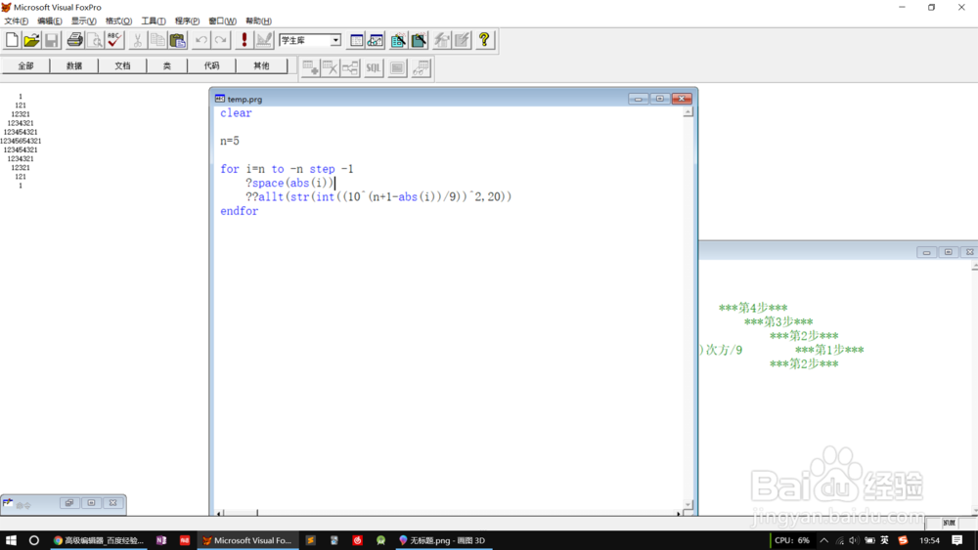Click the Browse Table icon in the database toolbar
Image resolution: width=978 pixels, height=550 pixels.
tap(397, 67)
